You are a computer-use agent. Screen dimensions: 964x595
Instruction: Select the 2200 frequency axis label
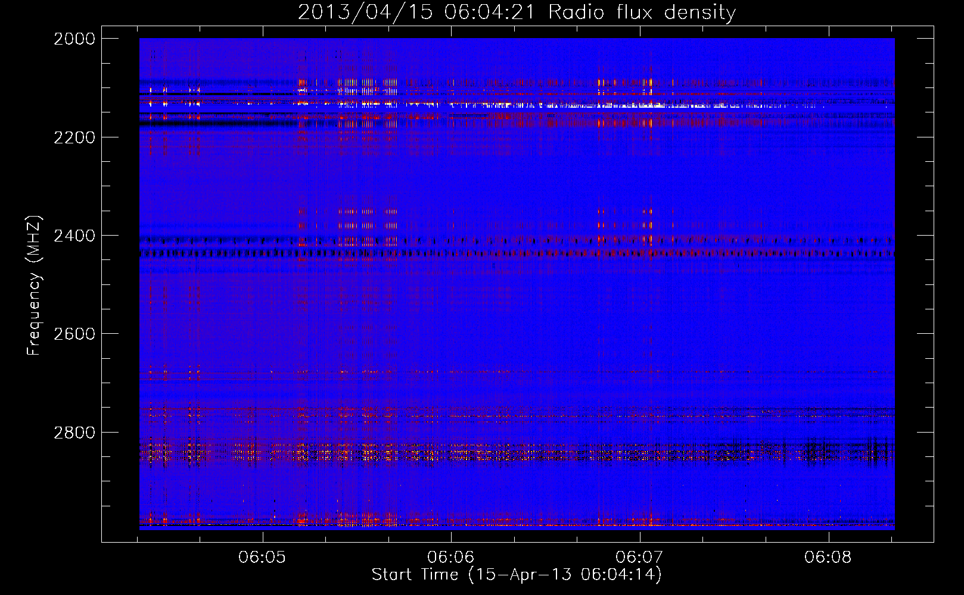click(74, 137)
